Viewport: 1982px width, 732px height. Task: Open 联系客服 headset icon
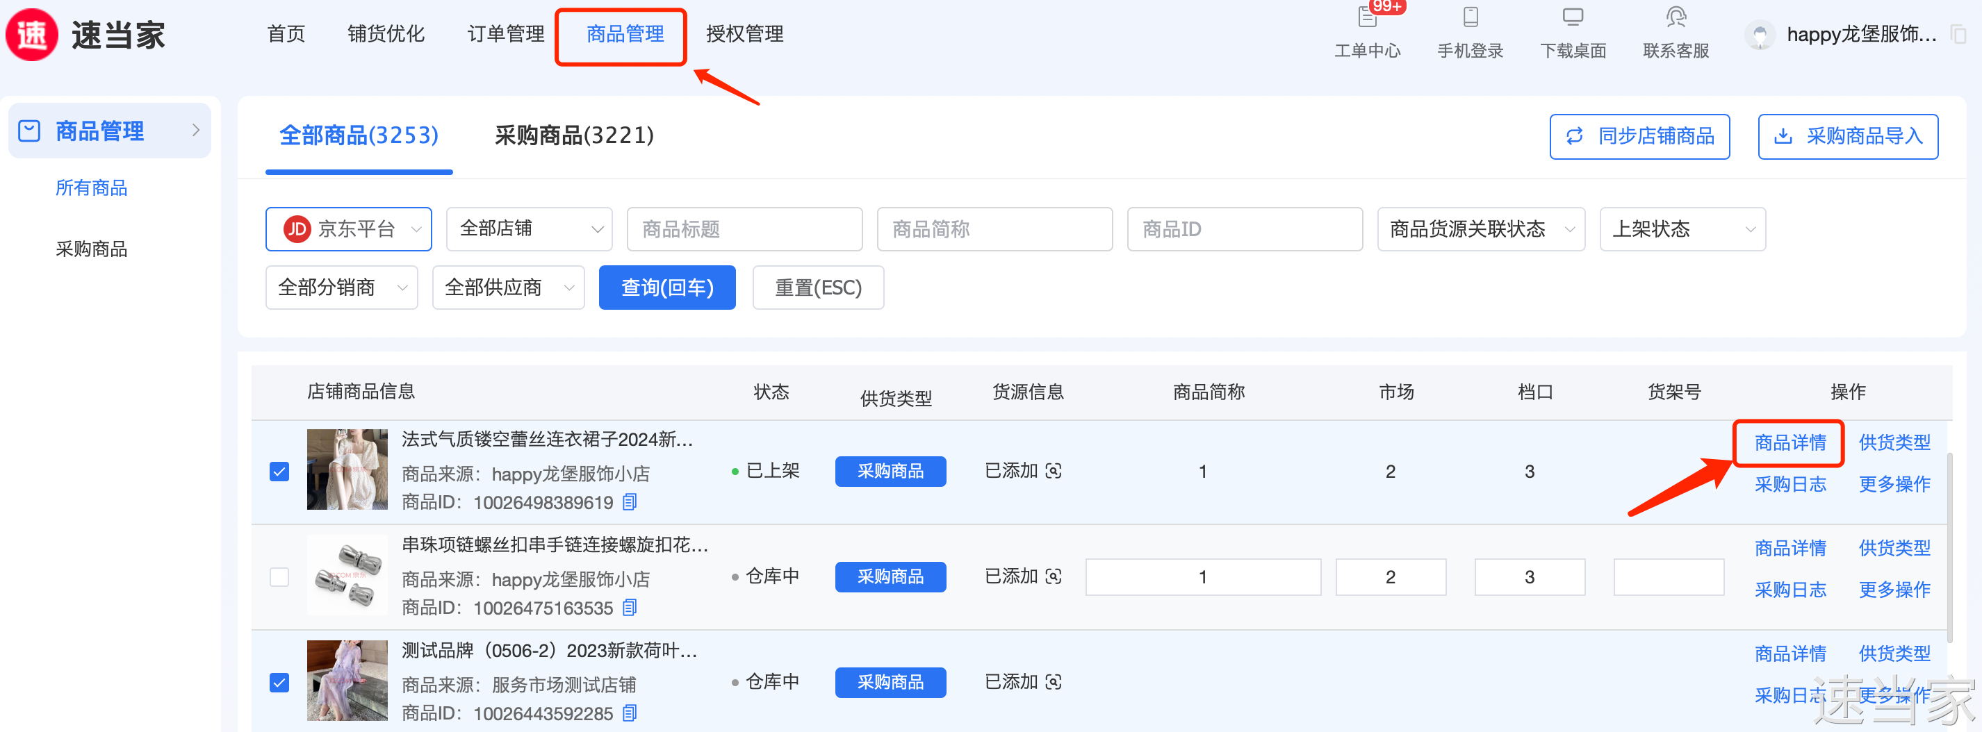click(x=1676, y=17)
